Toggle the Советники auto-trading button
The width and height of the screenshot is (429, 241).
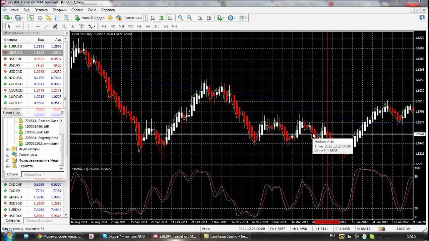pos(129,18)
